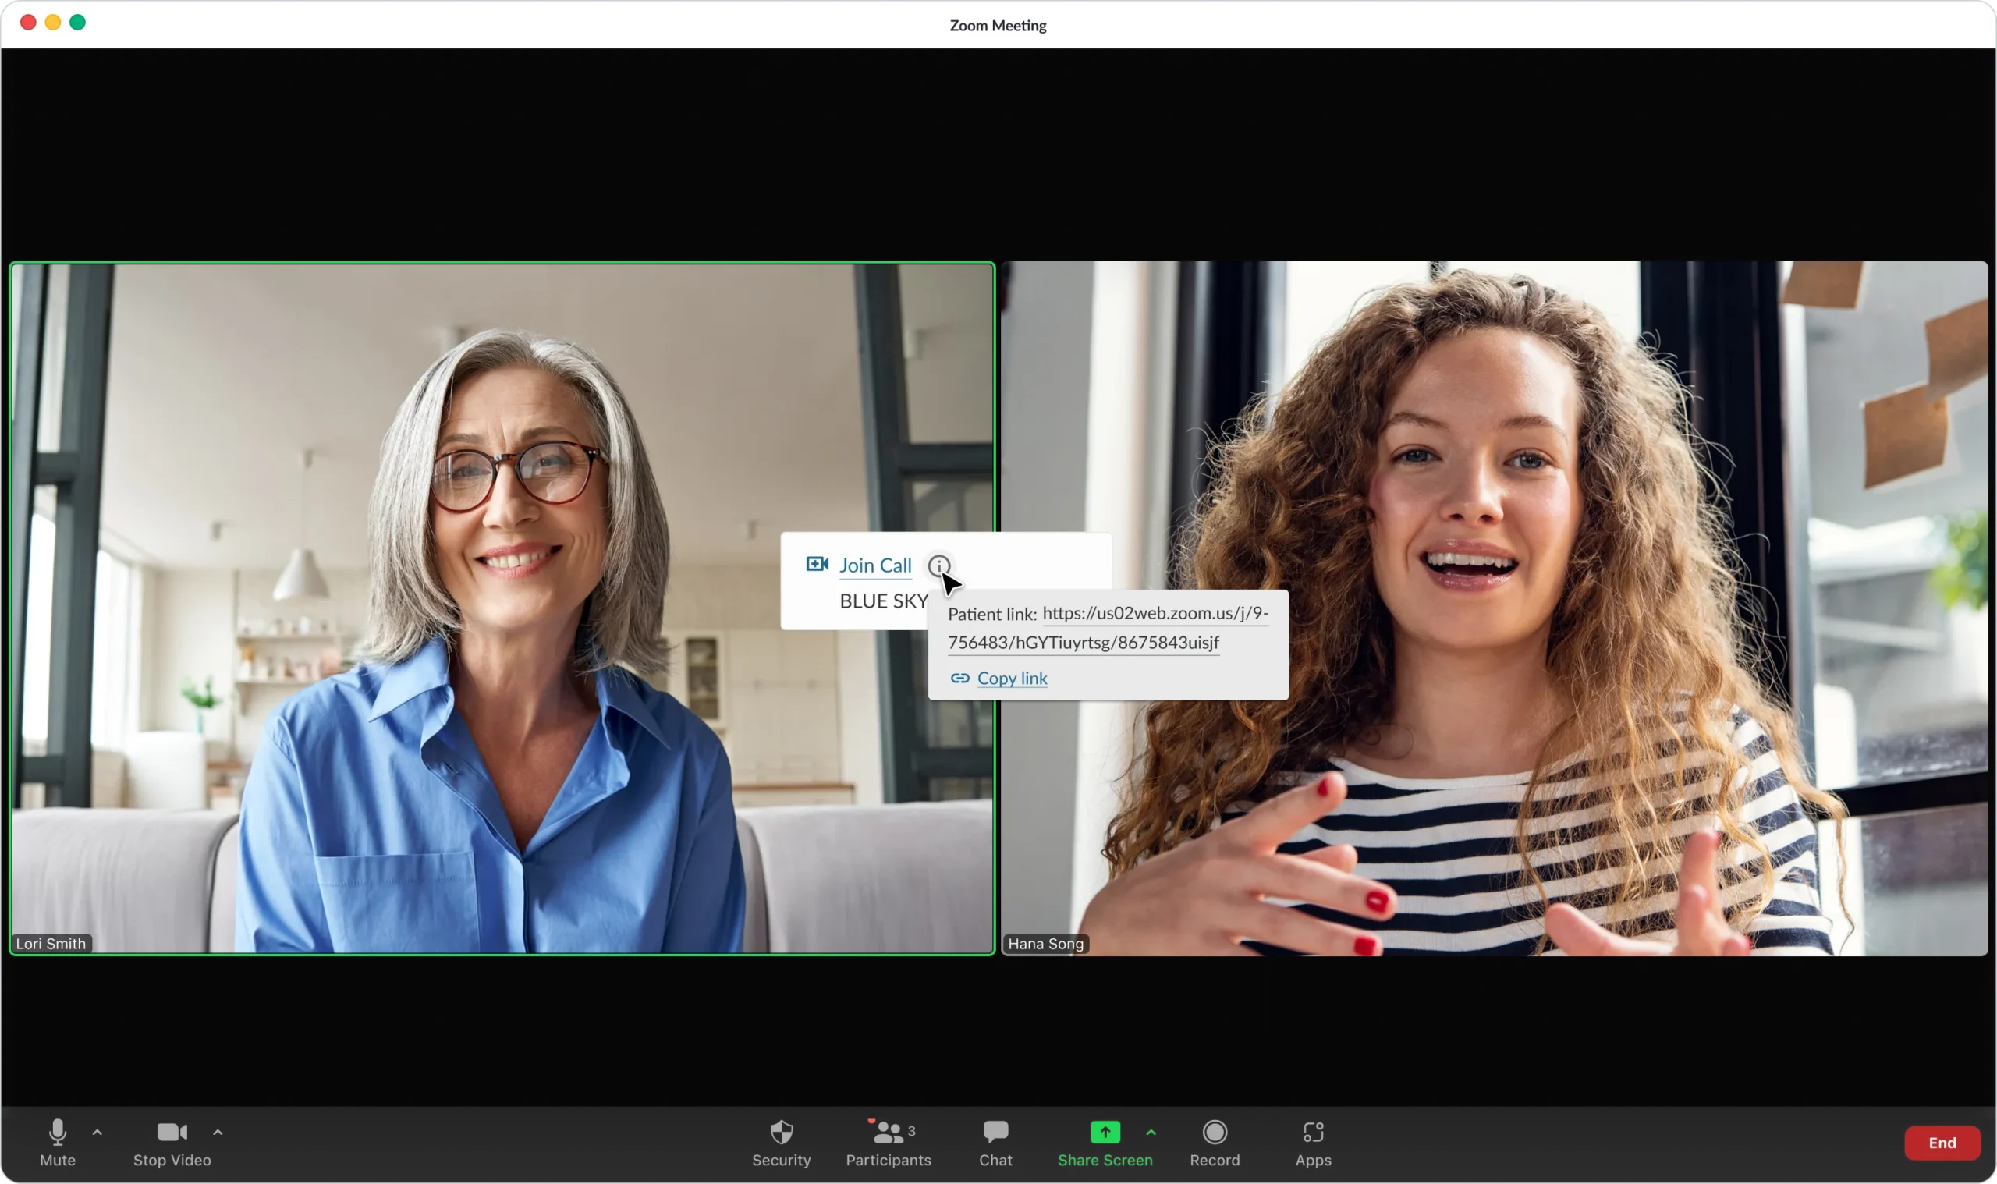Click the Join Call link
The height and width of the screenshot is (1184, 1997).
(x=875, y=565)
